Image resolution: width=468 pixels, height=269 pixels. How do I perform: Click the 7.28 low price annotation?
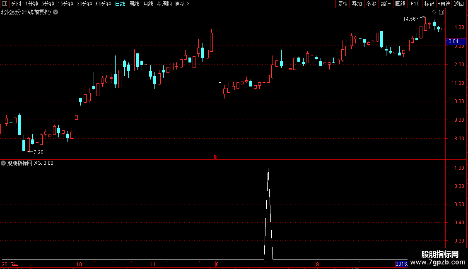click(39, 152)
